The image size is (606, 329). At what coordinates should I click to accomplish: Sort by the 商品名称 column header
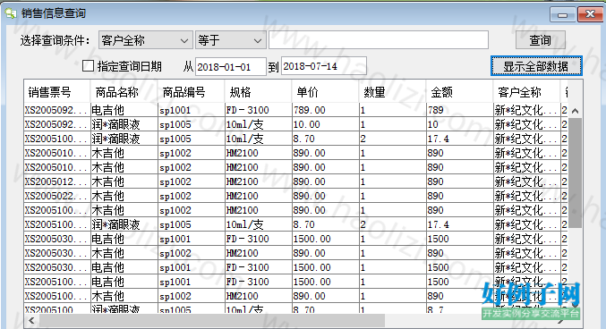click(x=124, y=92)
